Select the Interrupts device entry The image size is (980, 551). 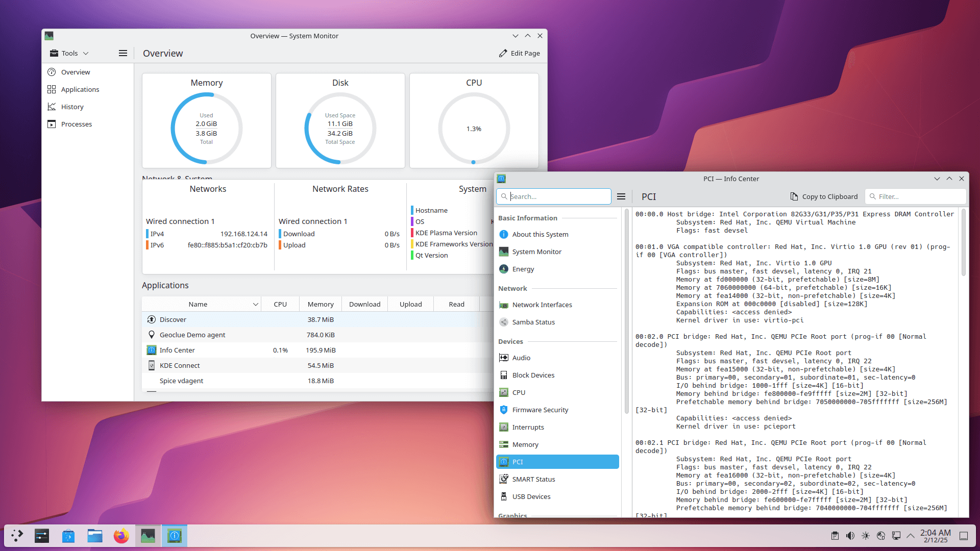(528, 427)
